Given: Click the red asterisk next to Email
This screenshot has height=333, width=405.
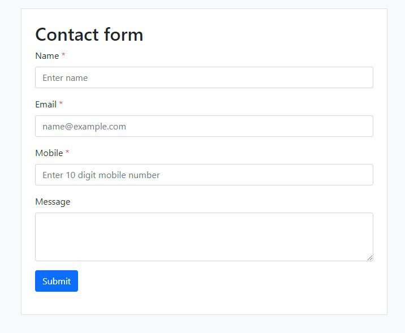Looking at the screenshot, I should tap(61, 104).
